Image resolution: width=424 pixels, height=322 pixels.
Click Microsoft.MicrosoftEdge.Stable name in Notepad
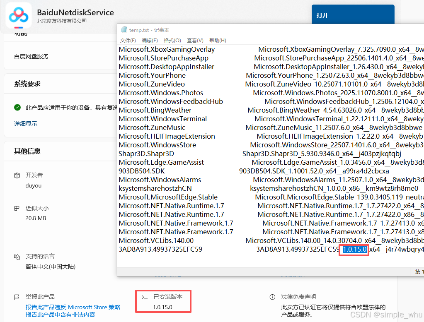168,197
